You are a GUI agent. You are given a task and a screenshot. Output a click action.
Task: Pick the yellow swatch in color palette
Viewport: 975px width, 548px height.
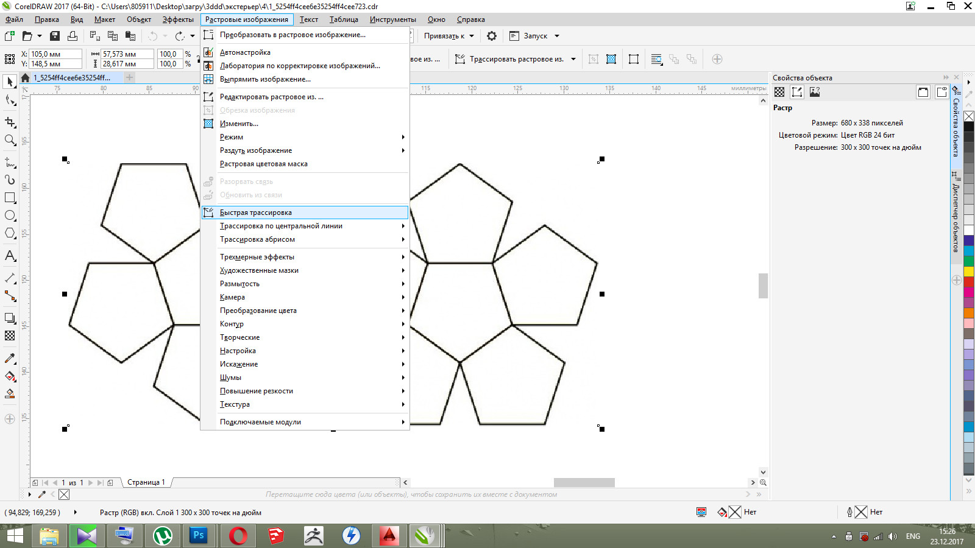tap(969, 271)
